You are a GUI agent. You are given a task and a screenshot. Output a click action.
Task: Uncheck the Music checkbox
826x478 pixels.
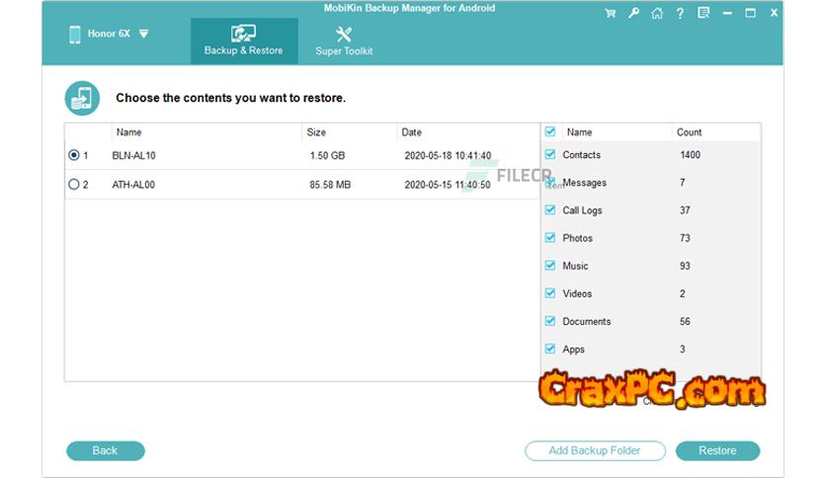point(550,266)
